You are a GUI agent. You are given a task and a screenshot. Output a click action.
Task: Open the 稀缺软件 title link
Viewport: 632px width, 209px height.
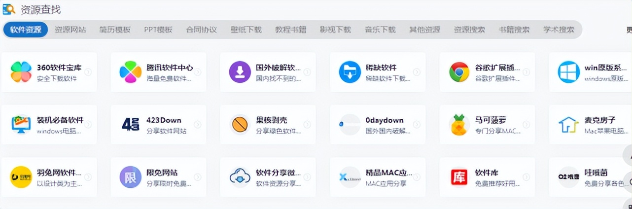381,68
